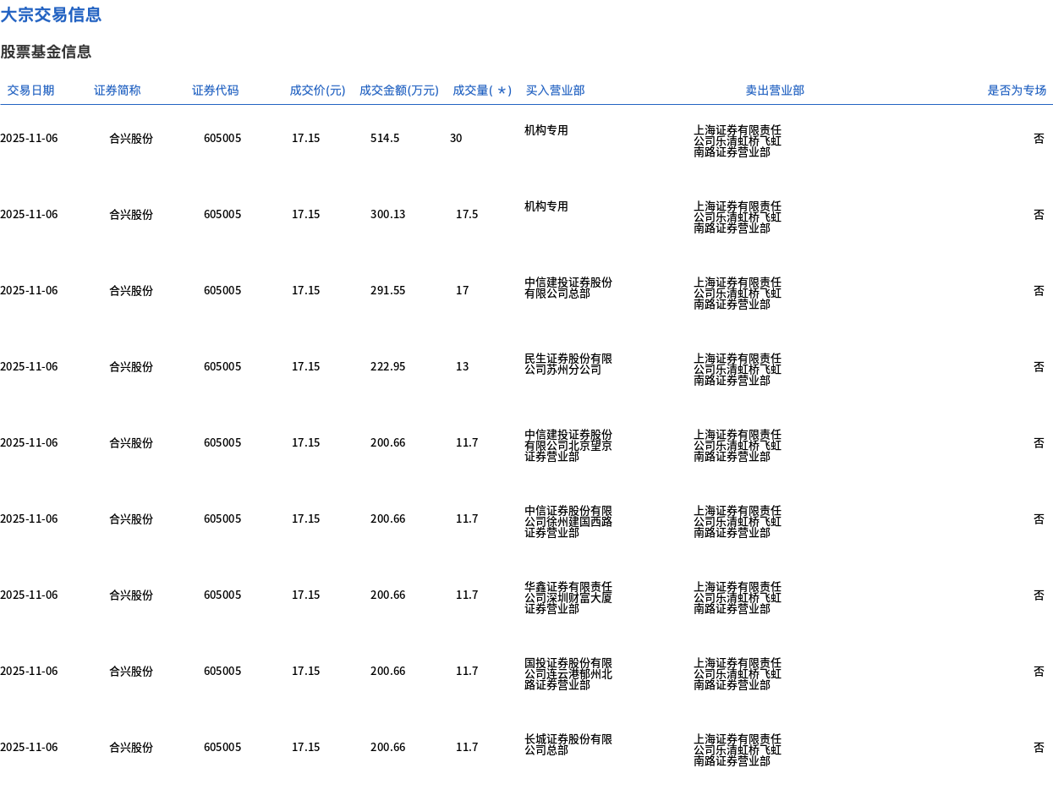
Task: Click buyer 国投证券连云港郁州北路证券营业部
Action: [x=568, y=673]
